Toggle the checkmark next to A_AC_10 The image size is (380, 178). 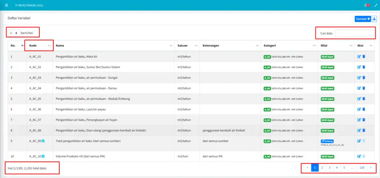43,156
